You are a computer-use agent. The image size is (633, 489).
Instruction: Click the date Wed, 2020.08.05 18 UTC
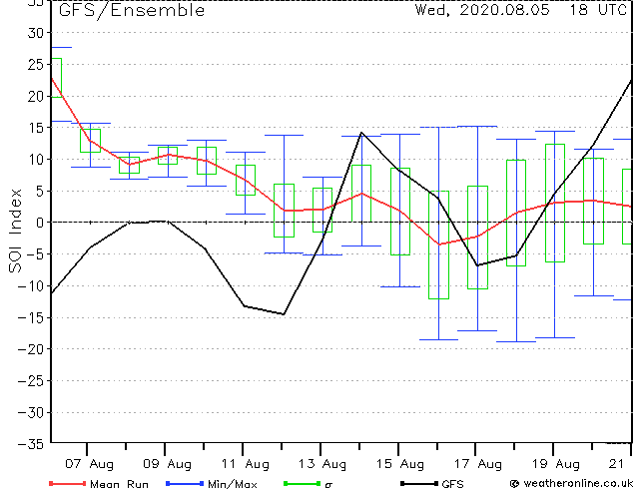click(521, 10)
